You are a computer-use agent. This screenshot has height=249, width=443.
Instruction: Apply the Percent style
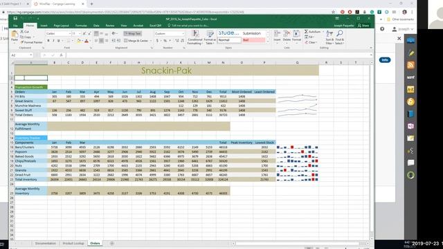click(x=165, y=41)
